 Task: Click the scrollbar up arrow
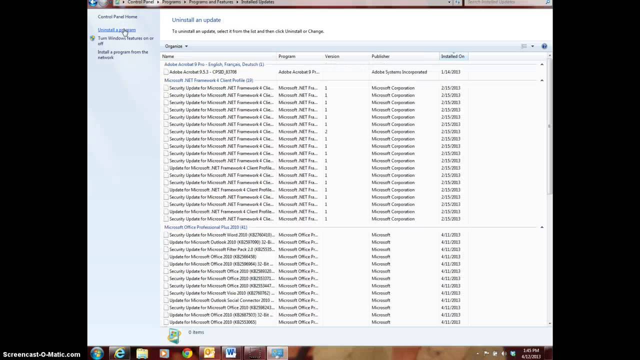coord(550,56)
